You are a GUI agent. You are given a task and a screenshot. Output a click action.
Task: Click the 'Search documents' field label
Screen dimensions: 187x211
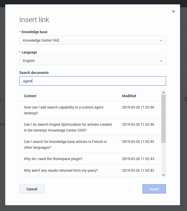click(x=34, y=72)
